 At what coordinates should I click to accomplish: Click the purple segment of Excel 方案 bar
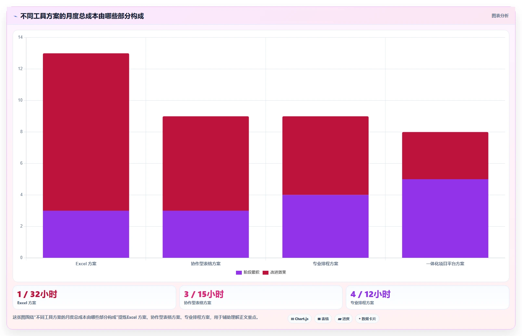coord(86,234)
